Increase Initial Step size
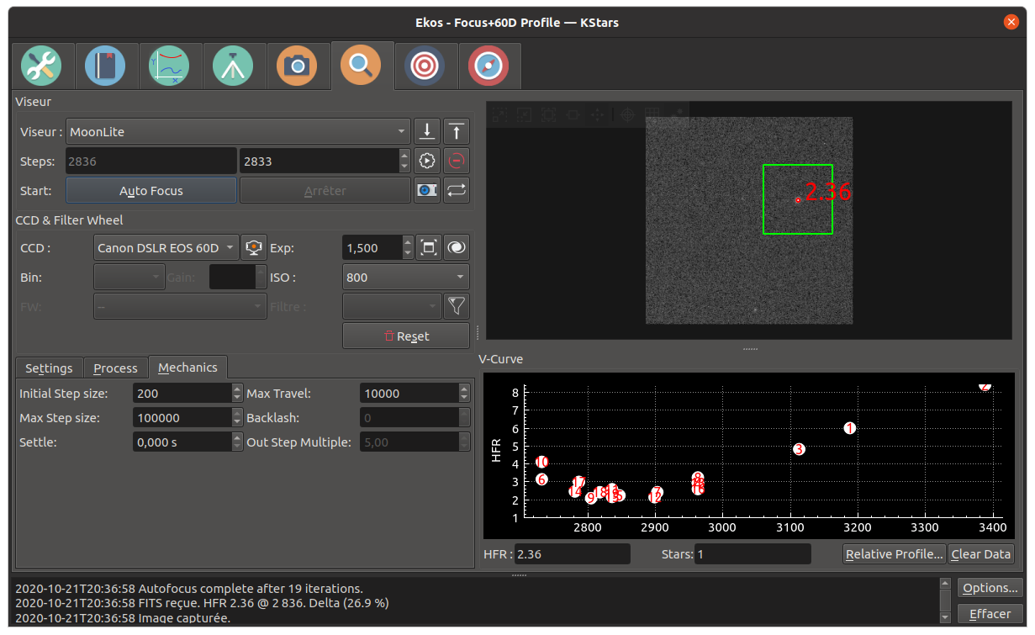Viewport: 1035px width, 635px height. tap(237, 389)
